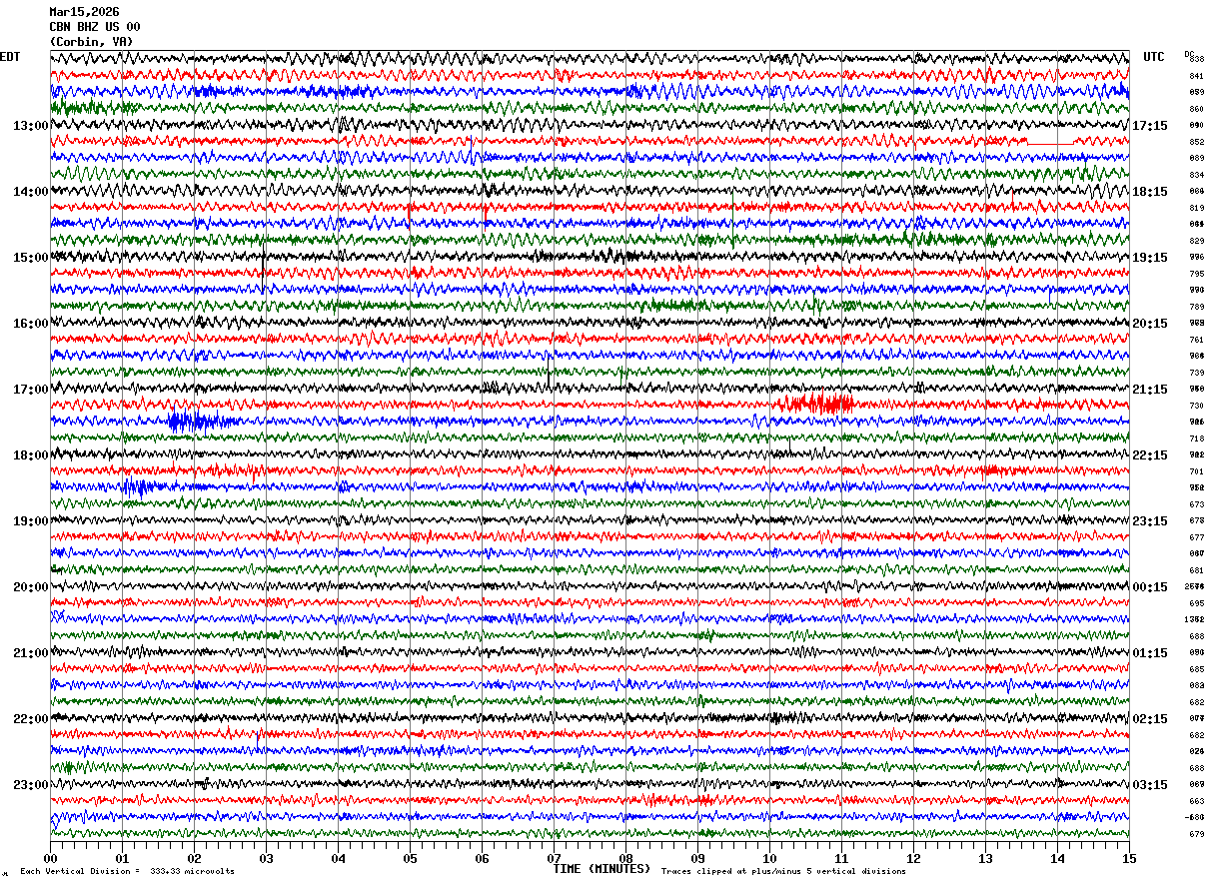The height and width of the screenshot is (885, 1209).
Task: Click the Mar15,2026 date header
Action: [x=84, y=12]
